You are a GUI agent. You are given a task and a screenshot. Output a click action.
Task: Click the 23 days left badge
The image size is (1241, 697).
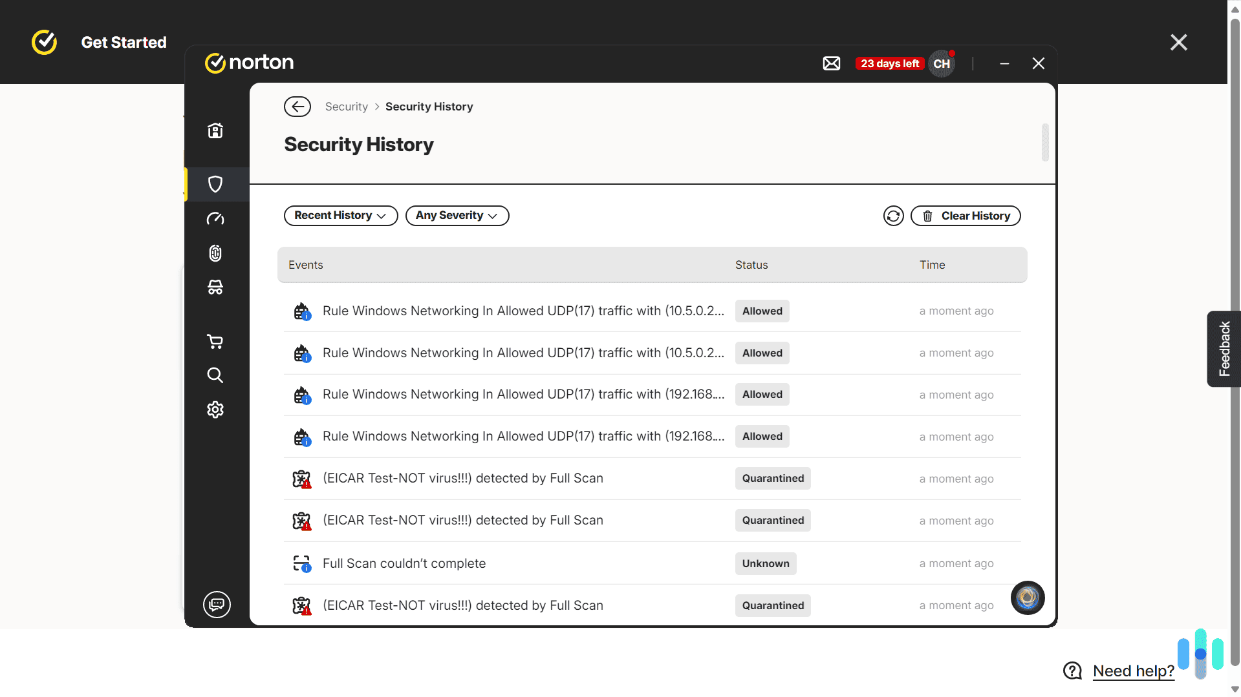pyautogui.click(x=890, y=63)
